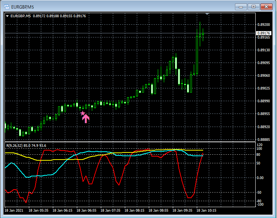Click the 18 Jan 07:35 time label
277x218 pixels.
point(111,211)
